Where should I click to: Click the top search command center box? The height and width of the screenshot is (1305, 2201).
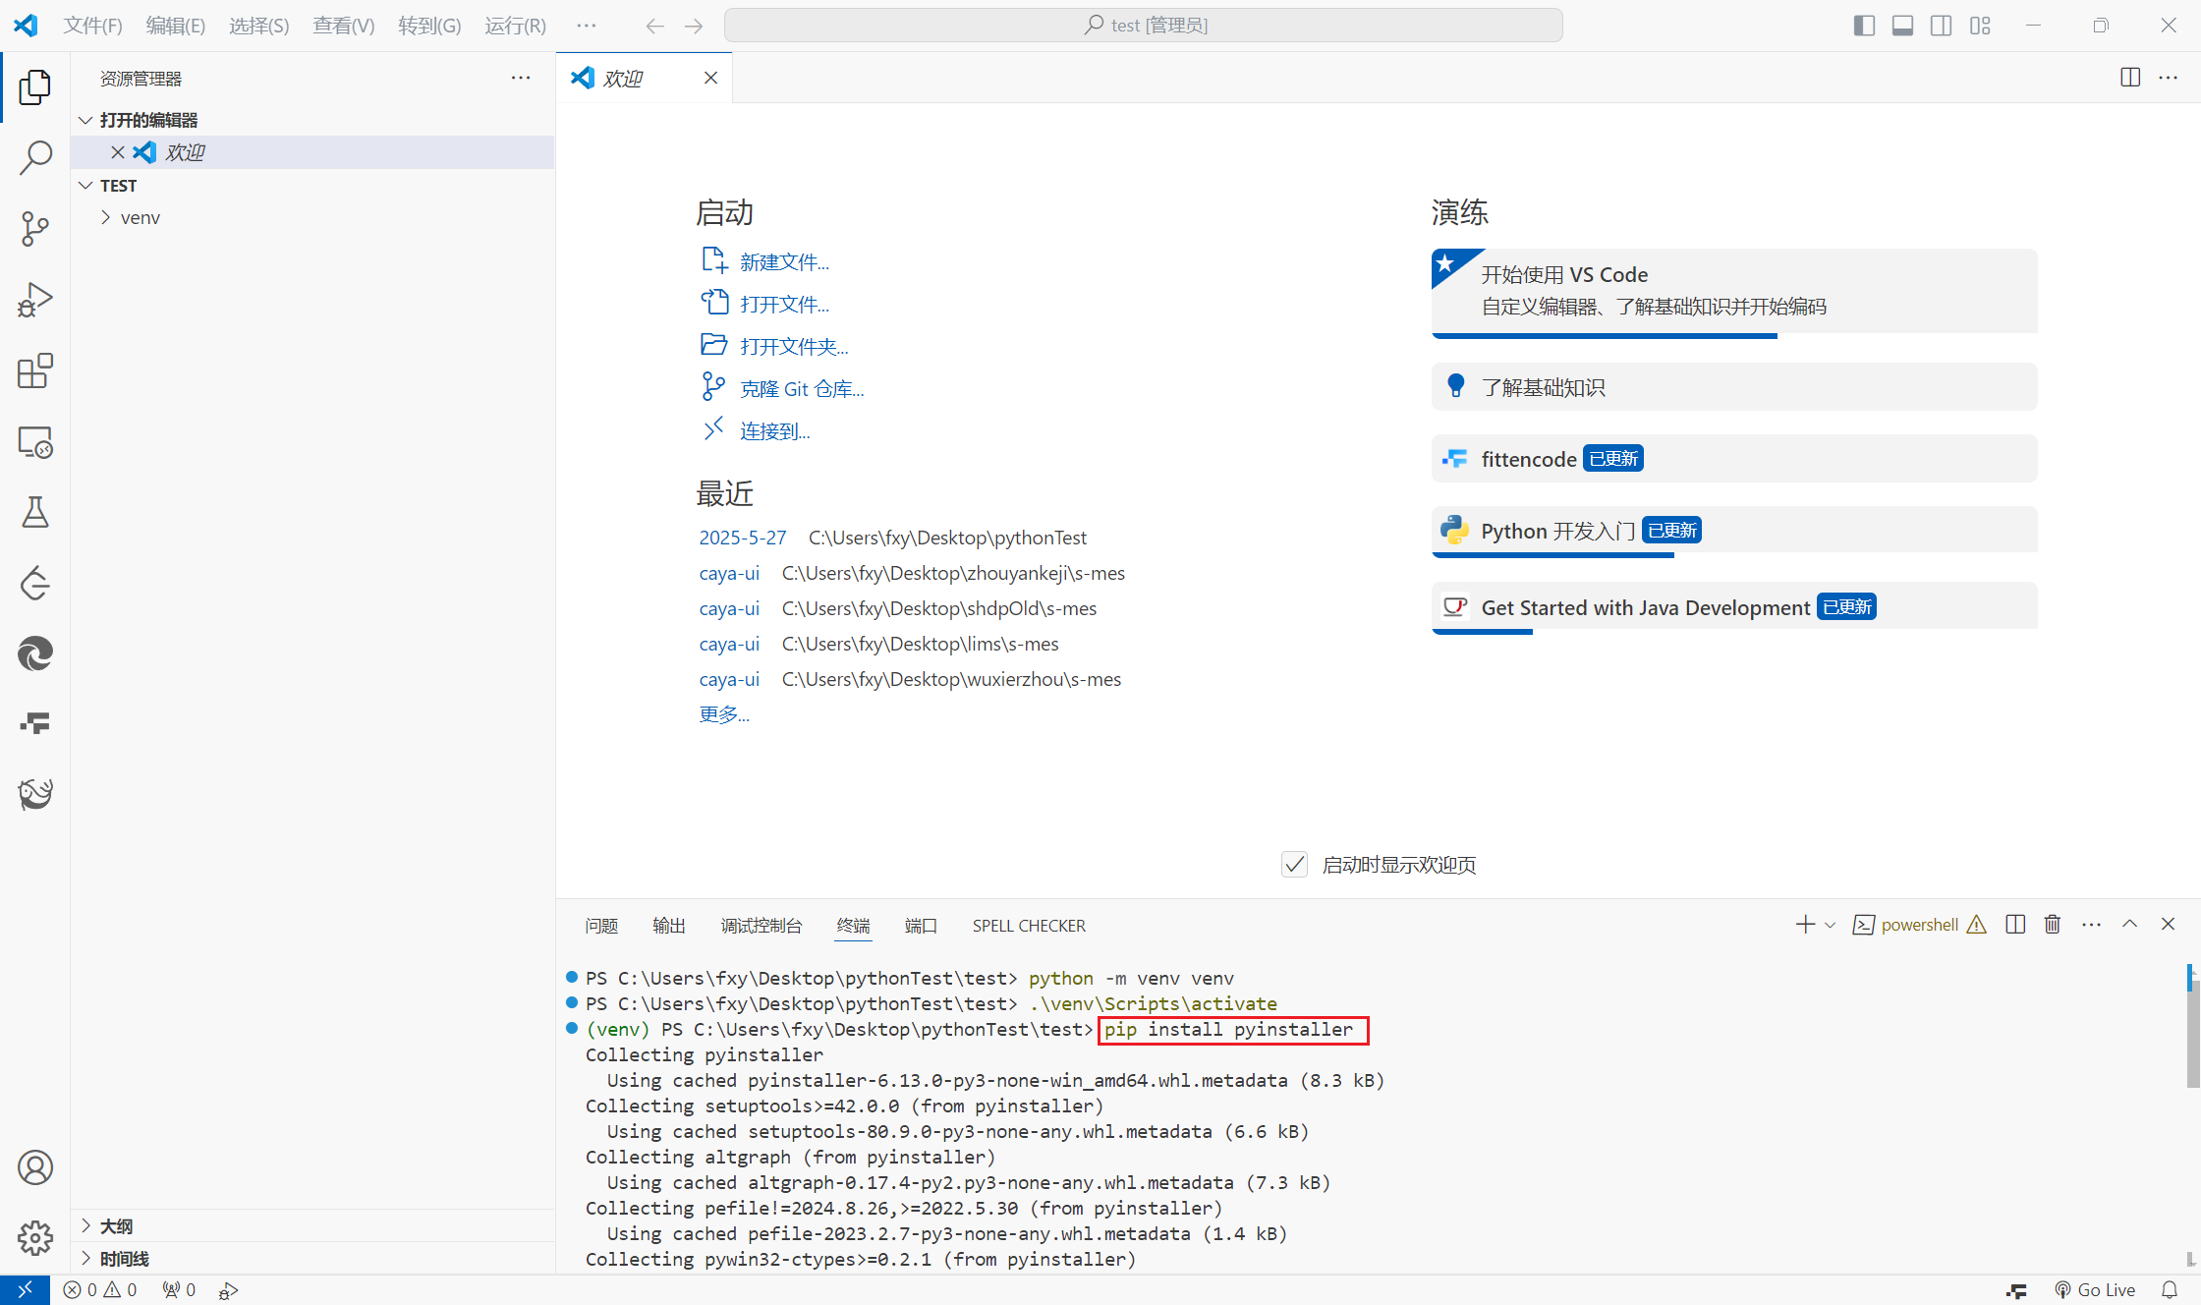point(1143,26)
